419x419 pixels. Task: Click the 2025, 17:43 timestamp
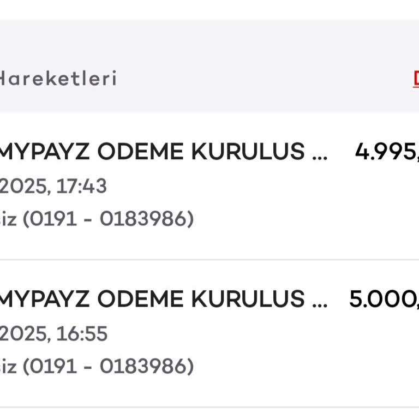pos(53,186)
